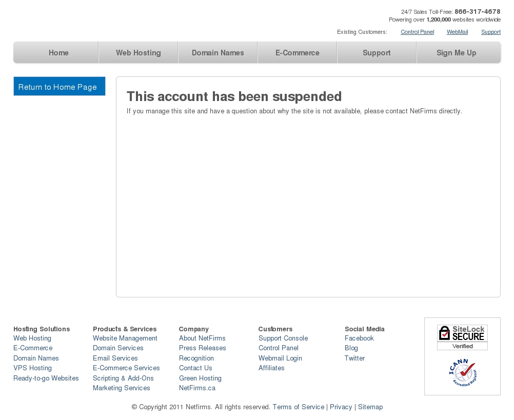Screen dimensions: 514x420
Task: Open the Blog link under Social Media
Action: coord(351,348)
